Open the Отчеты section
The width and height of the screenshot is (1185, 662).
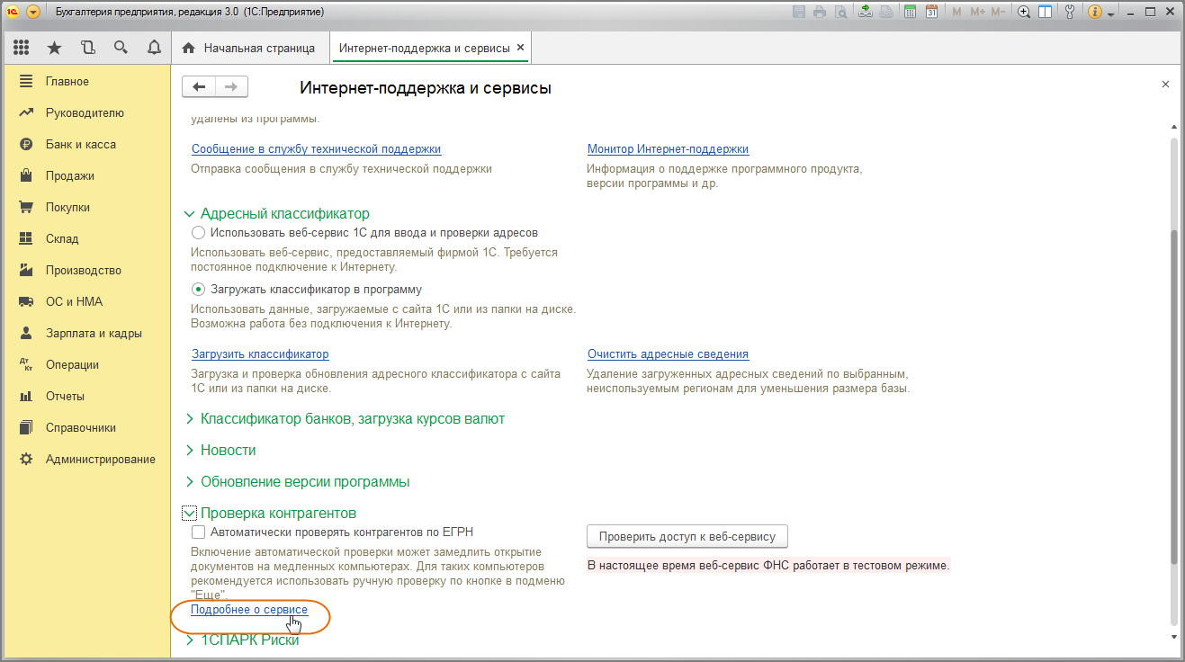coord(65,396)
